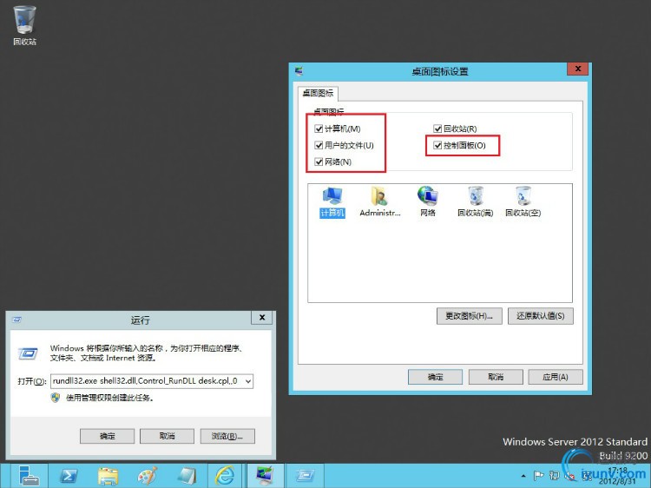This screenshot has height=488, width=651.
Task: Show hidden tray icons arrow
Action: [523, 476]
